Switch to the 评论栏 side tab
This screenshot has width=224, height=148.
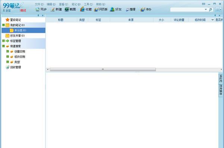pos(221,79)
